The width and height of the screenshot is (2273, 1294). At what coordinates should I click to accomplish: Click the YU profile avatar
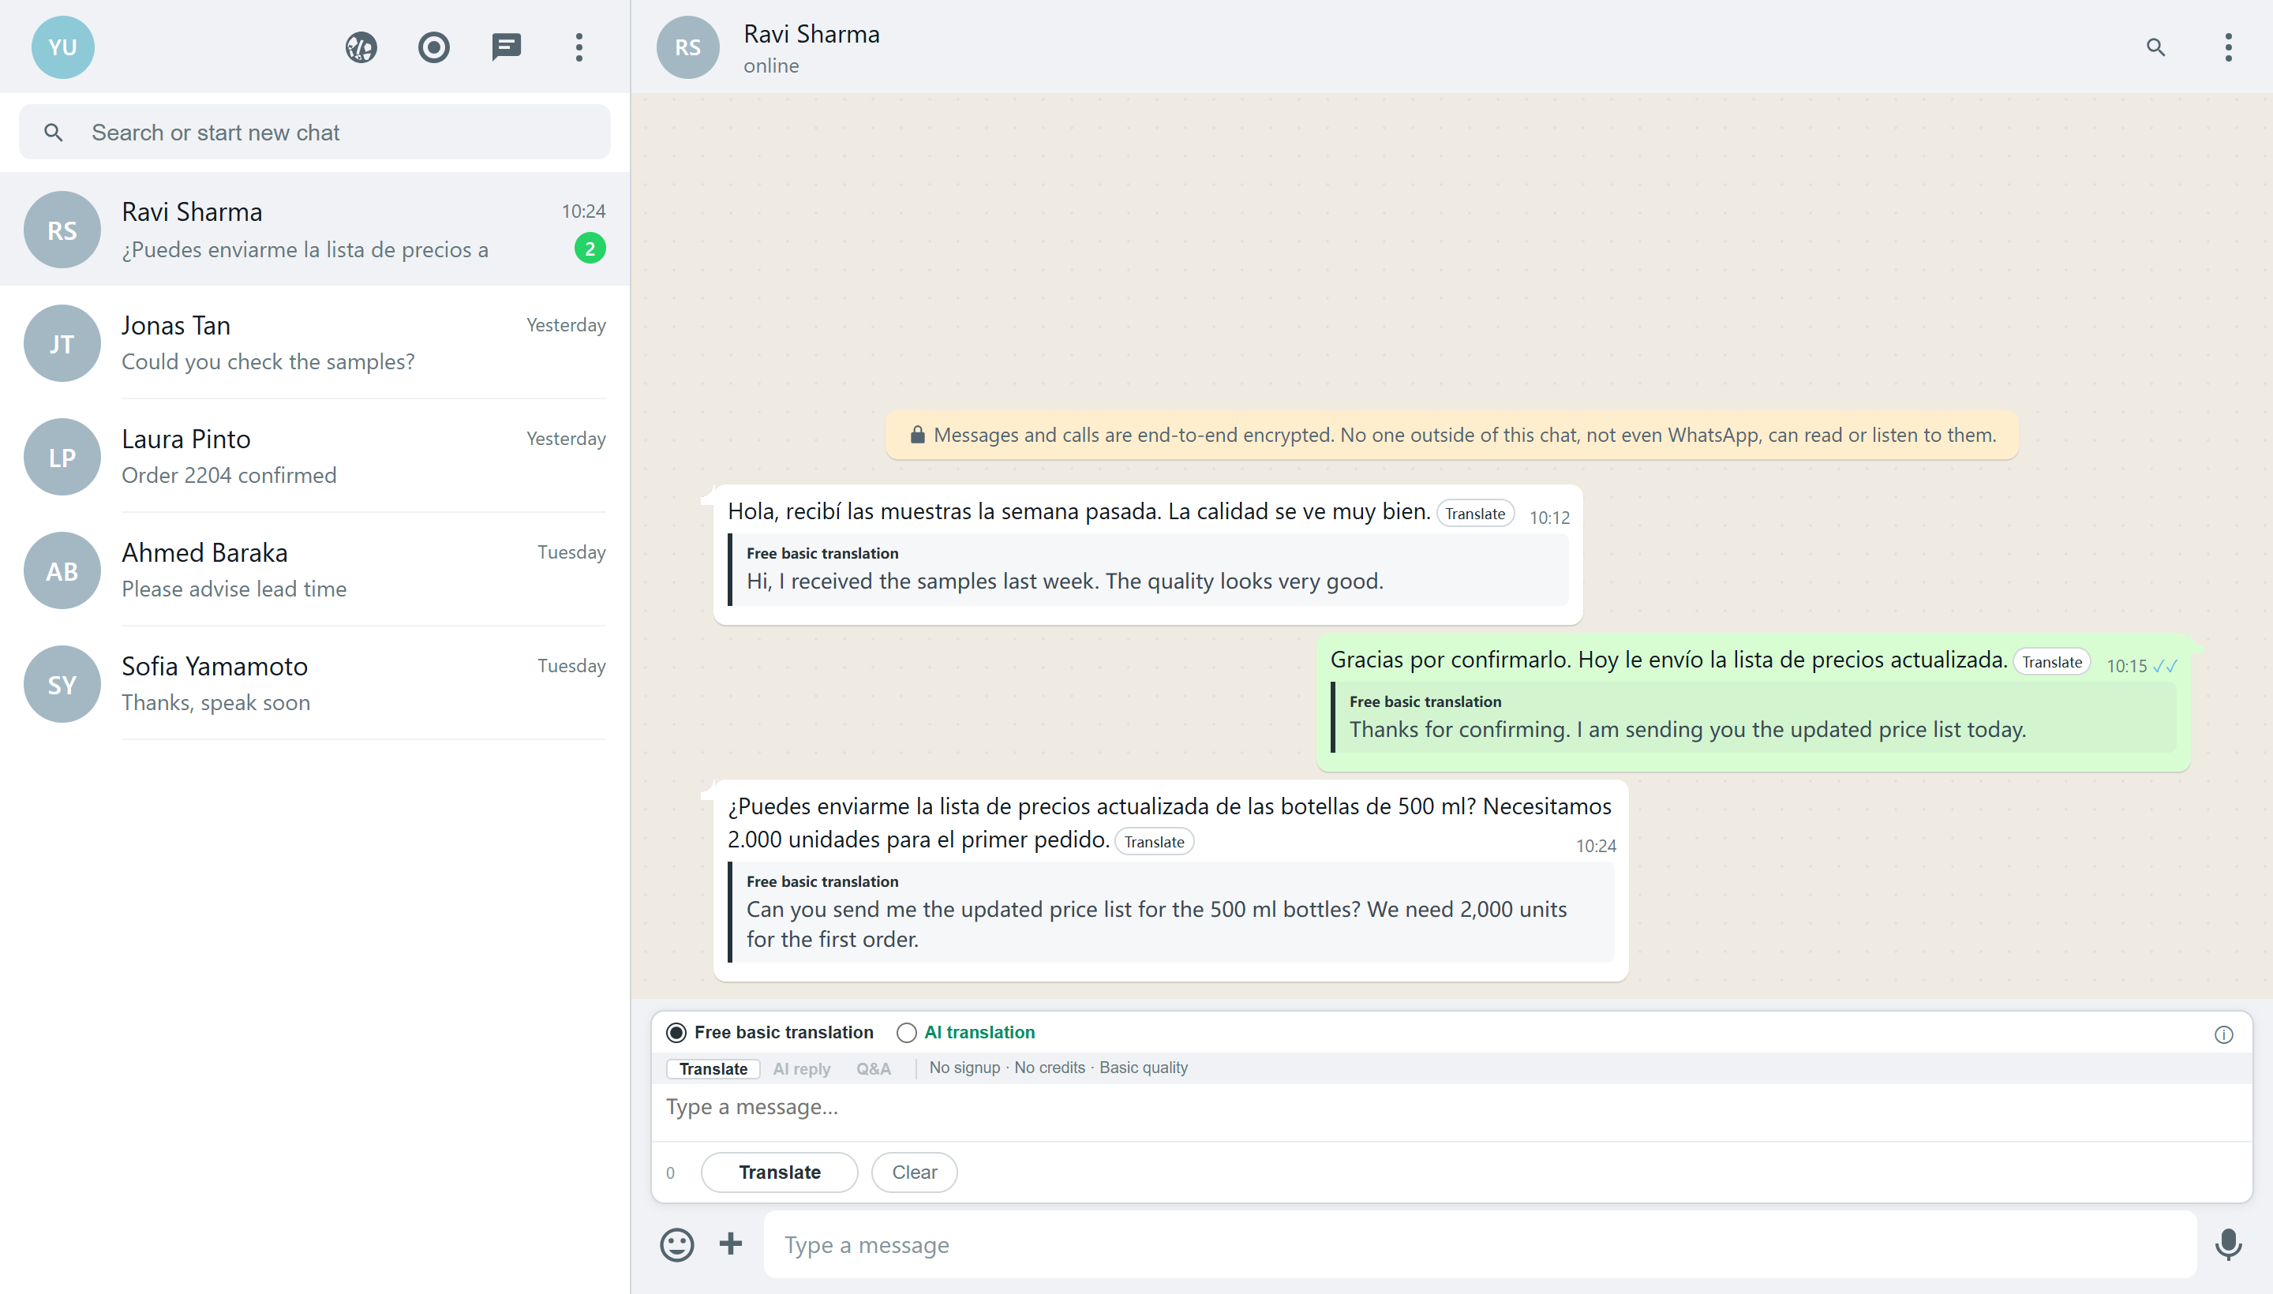pyautogui.click(x=62, y=47)
